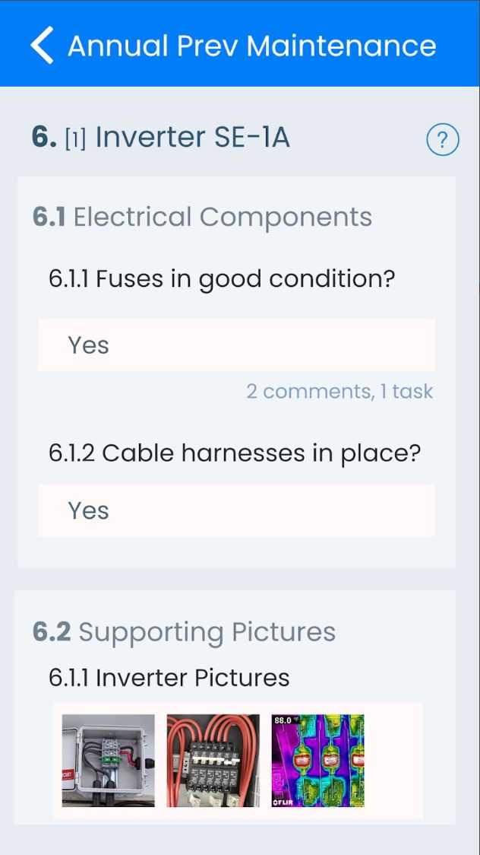Tap the 6.2 section number
The height and width of the screenshot is (855, 480).
[x=52, y=632]
